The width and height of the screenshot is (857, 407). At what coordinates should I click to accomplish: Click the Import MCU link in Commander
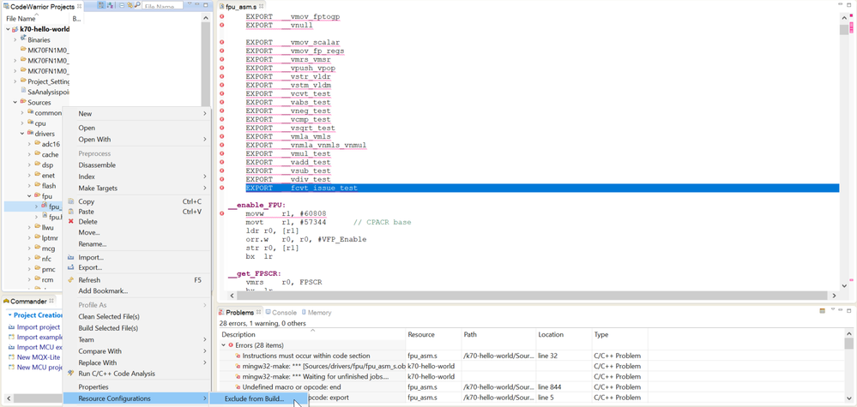coord(39,348)
